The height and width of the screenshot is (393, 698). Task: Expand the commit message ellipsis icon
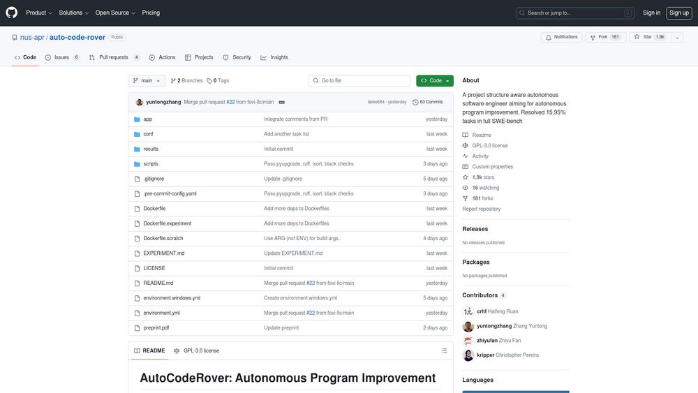coord(282,103)
